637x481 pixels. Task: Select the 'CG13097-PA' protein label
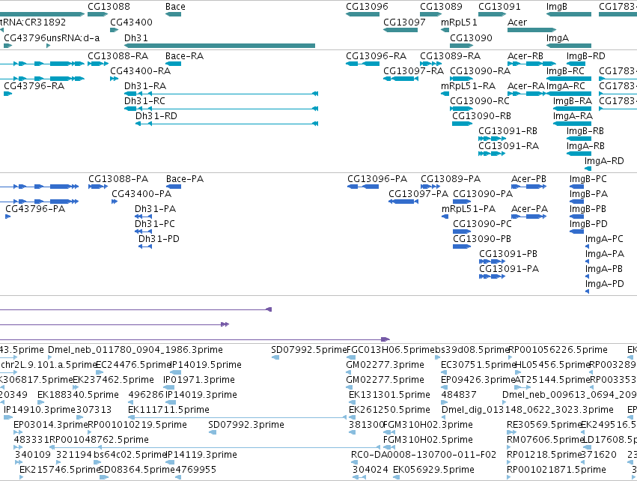pos(418,194)
